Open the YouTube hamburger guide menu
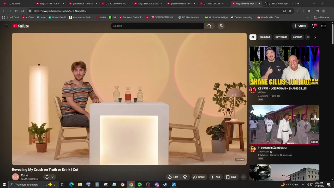 pyautogui.click(x=6, y=26)
